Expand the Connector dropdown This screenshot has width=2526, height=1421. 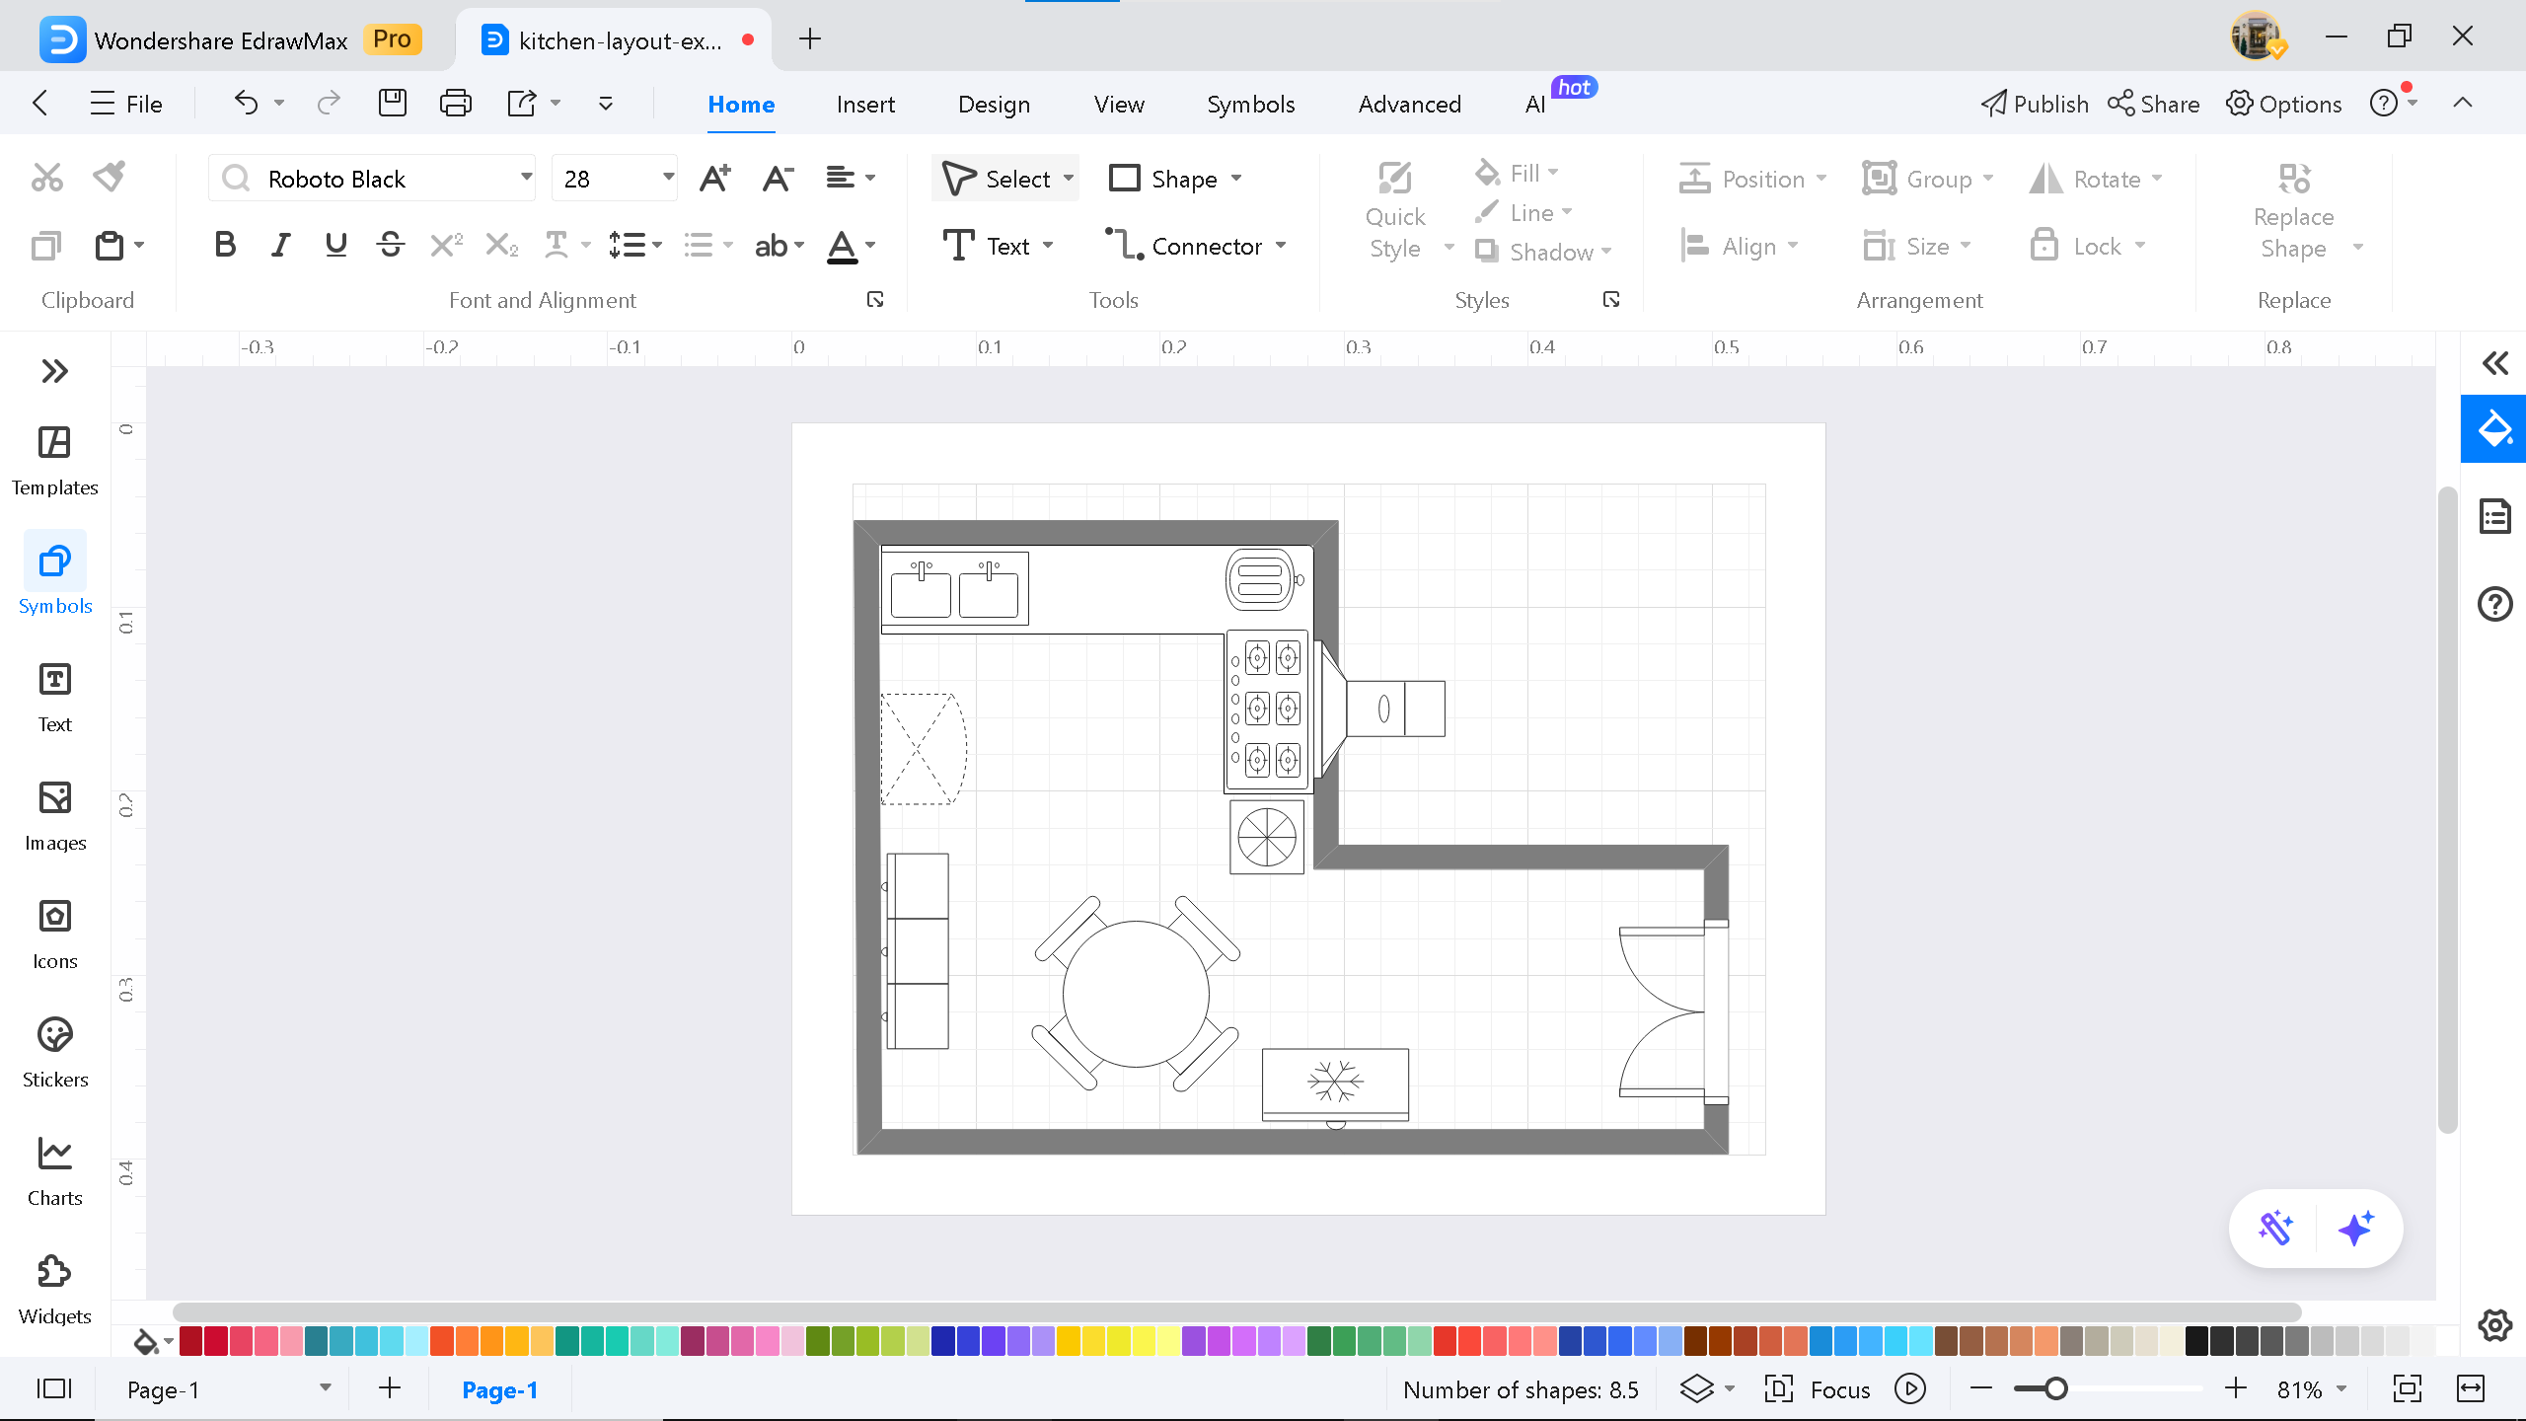click(1281, 246)
